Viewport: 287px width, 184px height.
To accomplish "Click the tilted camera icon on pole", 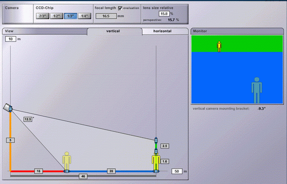I will [8, 108].
